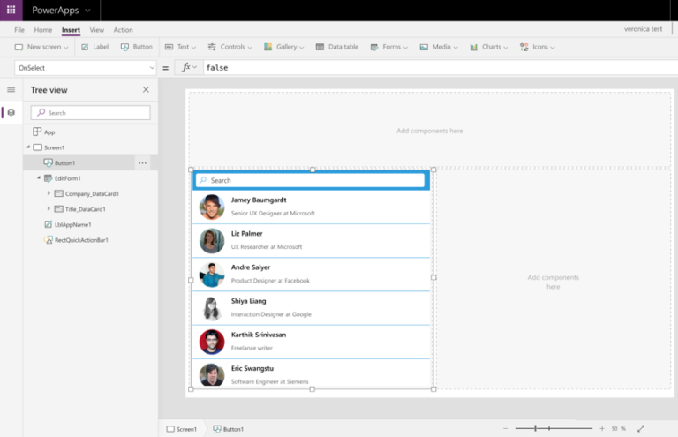
Task: Open the New screen dropdown
Action: [x=41, y=47]
